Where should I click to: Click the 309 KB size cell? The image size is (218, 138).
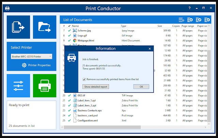[x=167, y=31]
